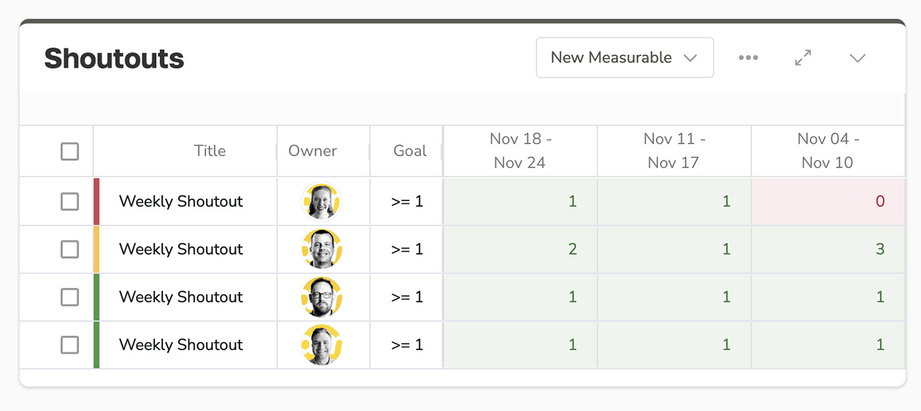
Task: Click the woman owner avatar in first row
Action: pos(322,201)
